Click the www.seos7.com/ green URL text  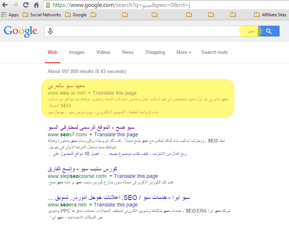coord(68,134)
